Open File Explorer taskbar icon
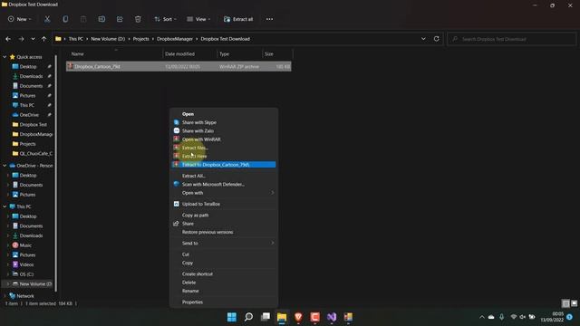The height and width of the screenshot is (326, 580). pos(282,317)
